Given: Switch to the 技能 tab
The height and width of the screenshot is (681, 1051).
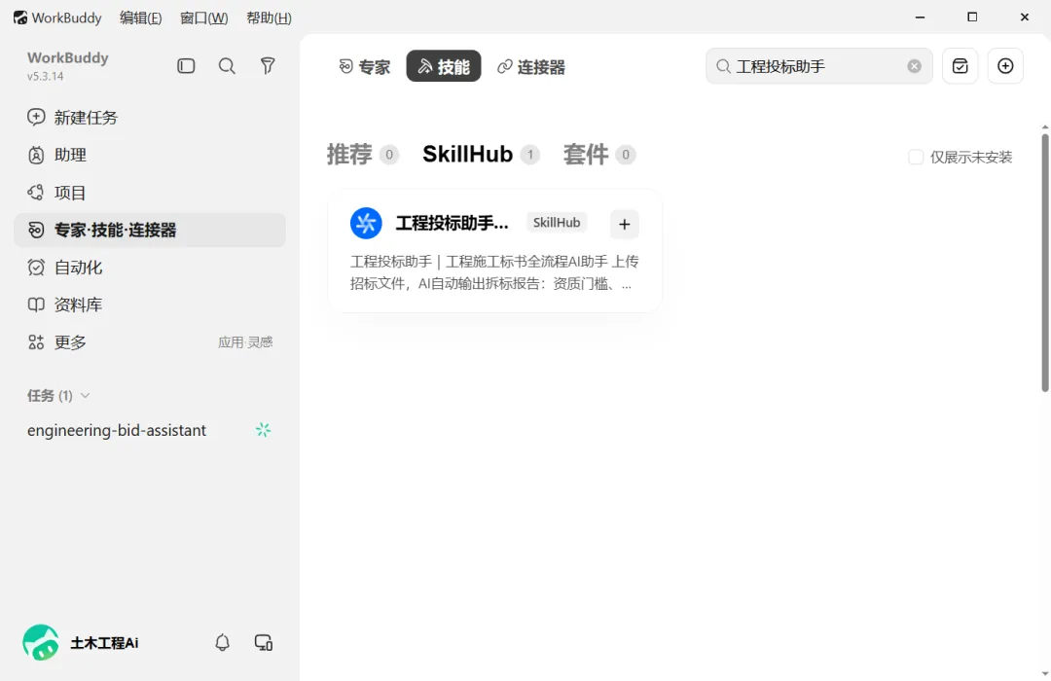Looking at the screenshot, I should tap(444, 66).
